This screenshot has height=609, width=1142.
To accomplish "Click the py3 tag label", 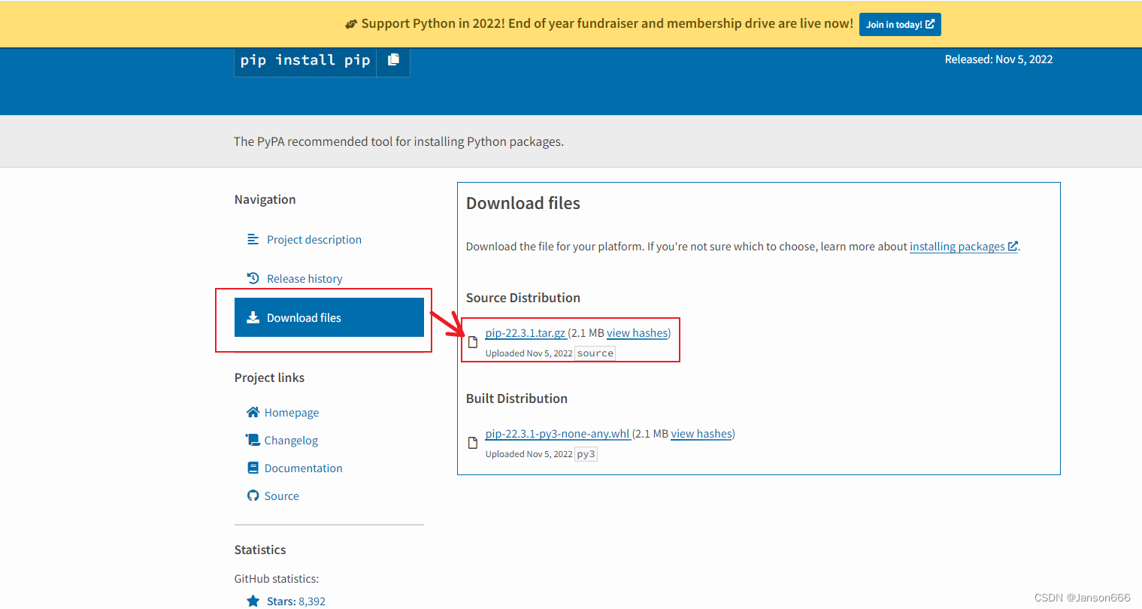I will point(586,454).
